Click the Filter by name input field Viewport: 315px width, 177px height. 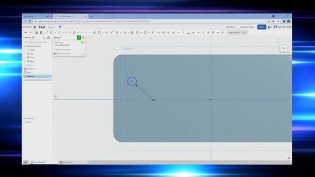click(40, 42)
